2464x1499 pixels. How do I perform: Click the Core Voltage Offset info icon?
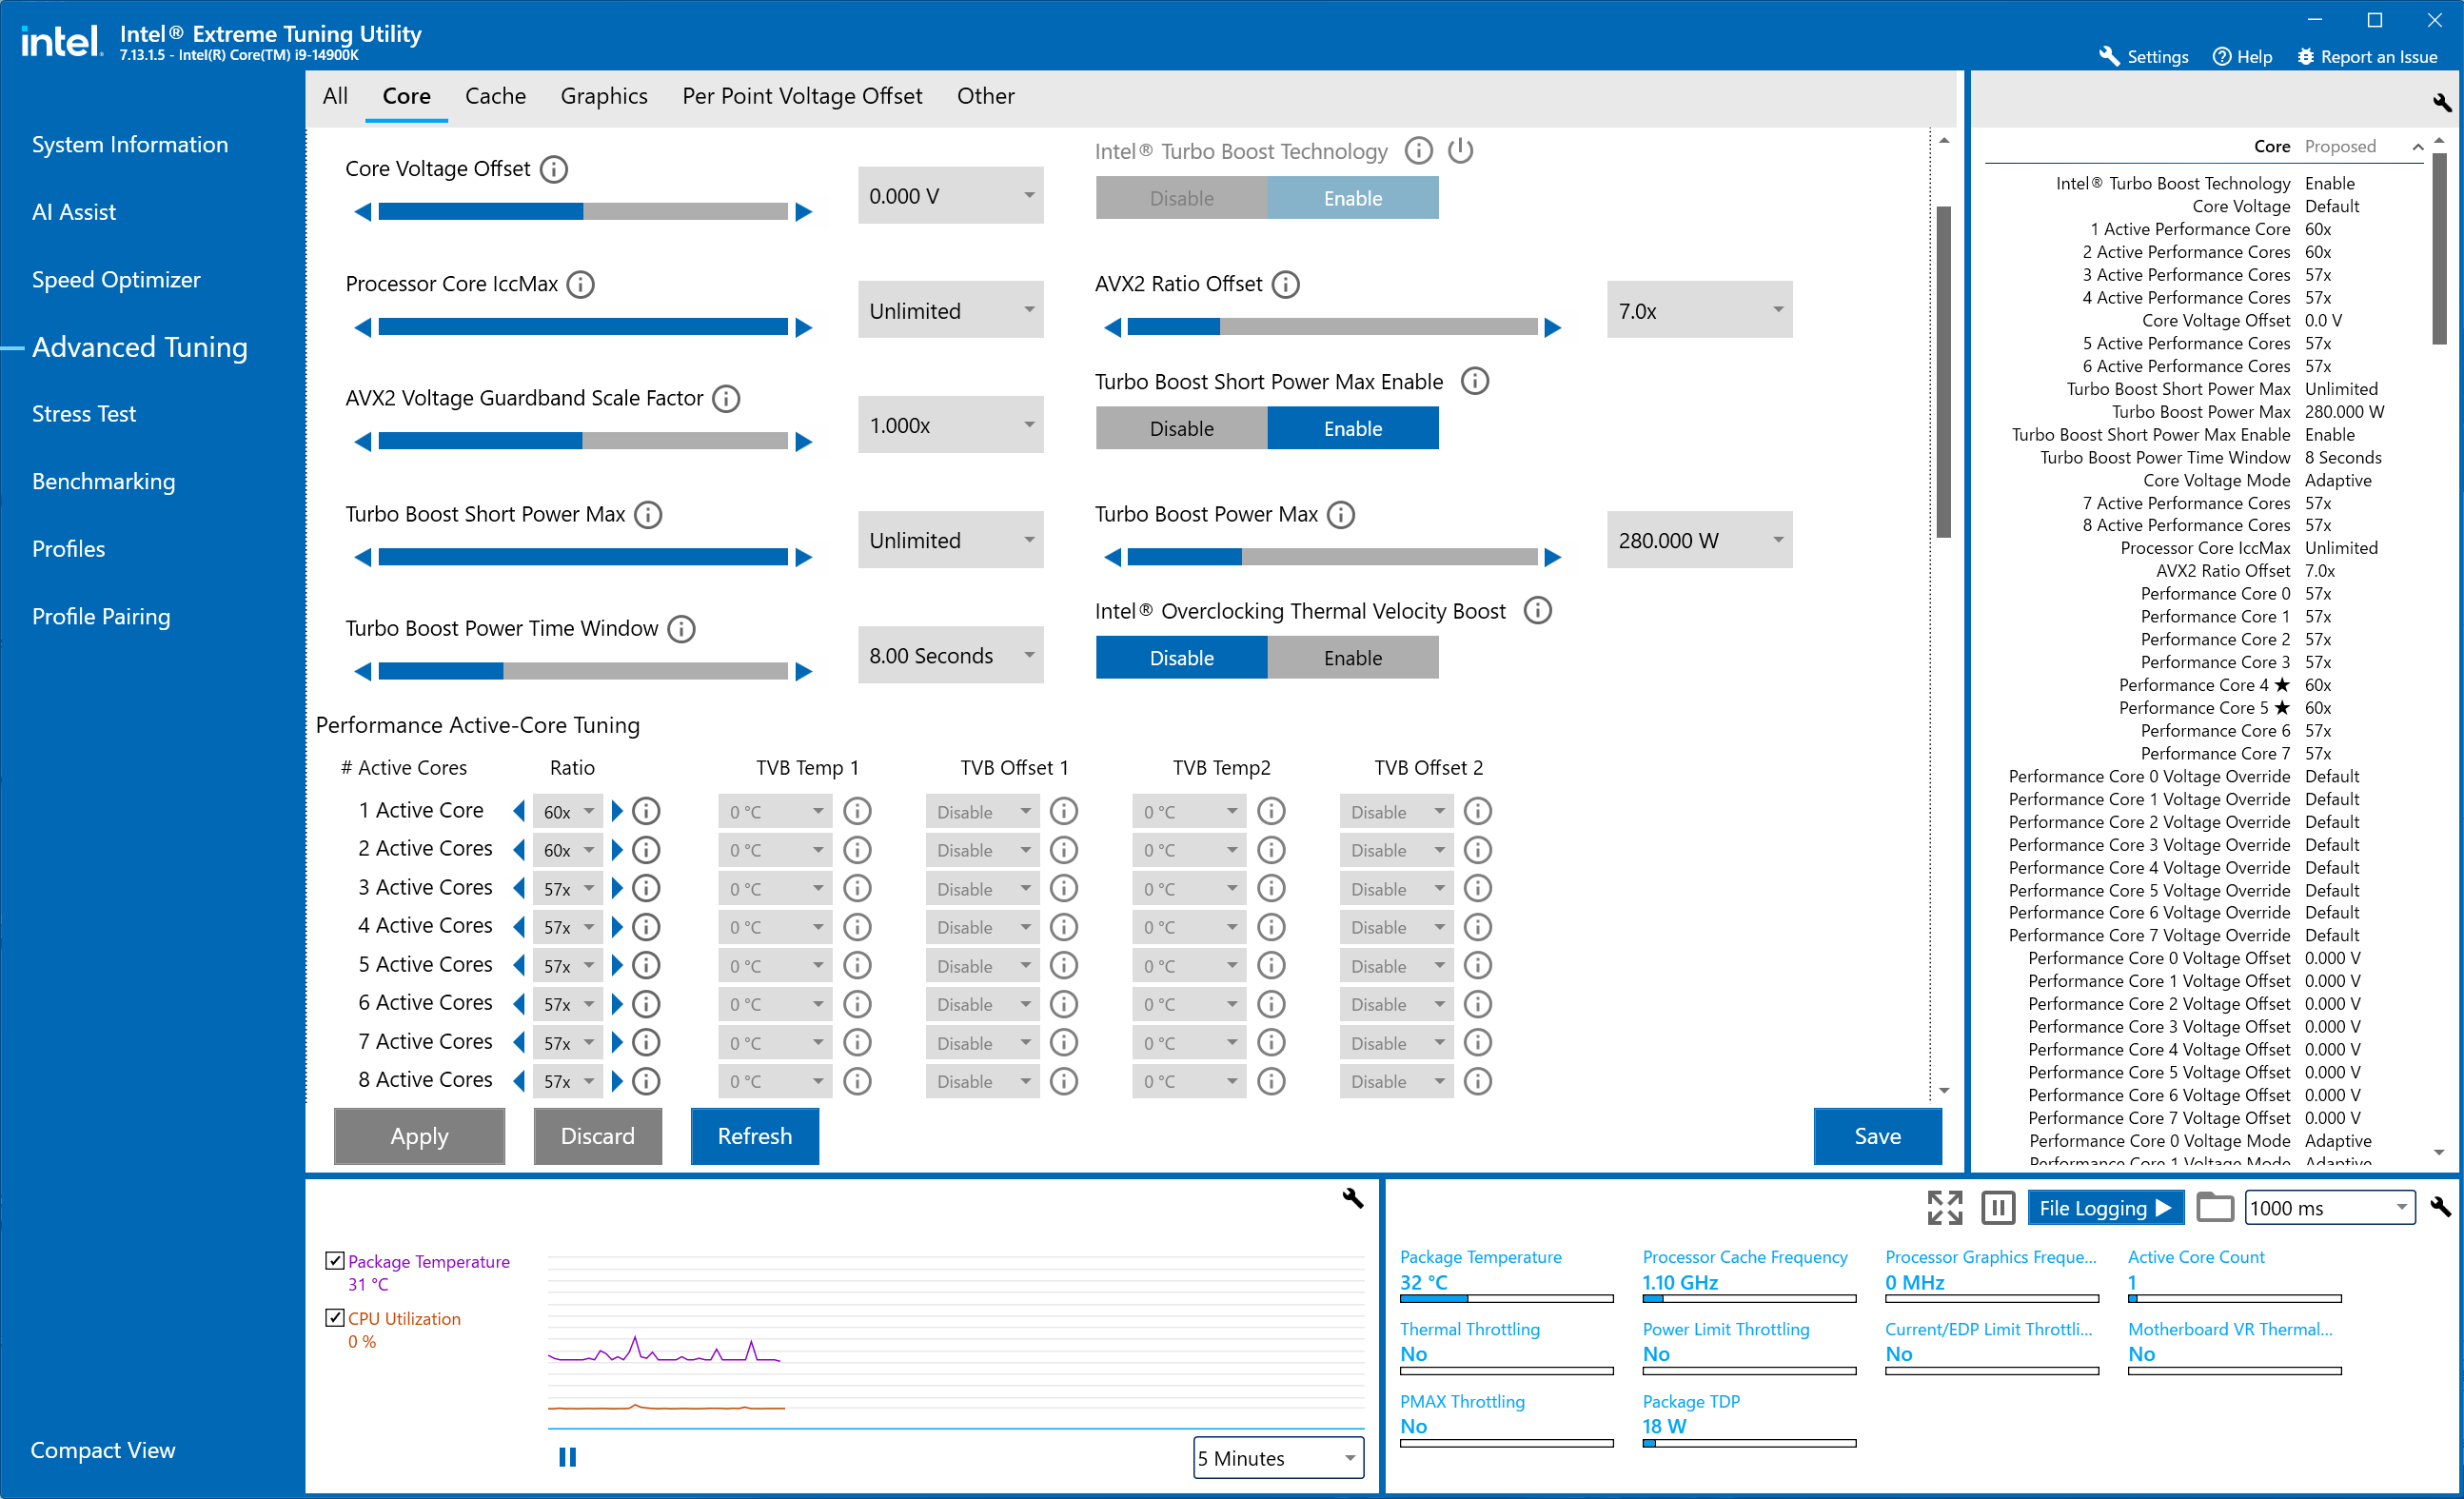(x=554, y=169)
